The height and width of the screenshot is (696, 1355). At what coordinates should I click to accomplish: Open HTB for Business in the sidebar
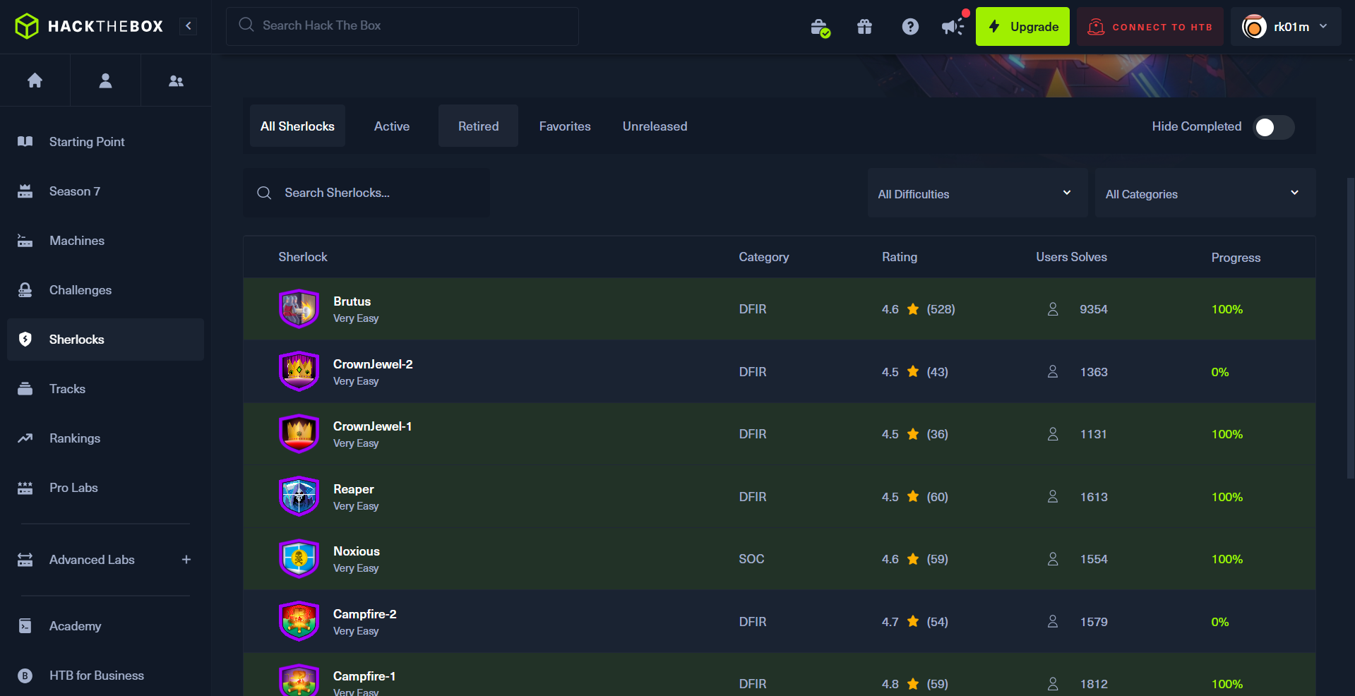tap(105, 676)
